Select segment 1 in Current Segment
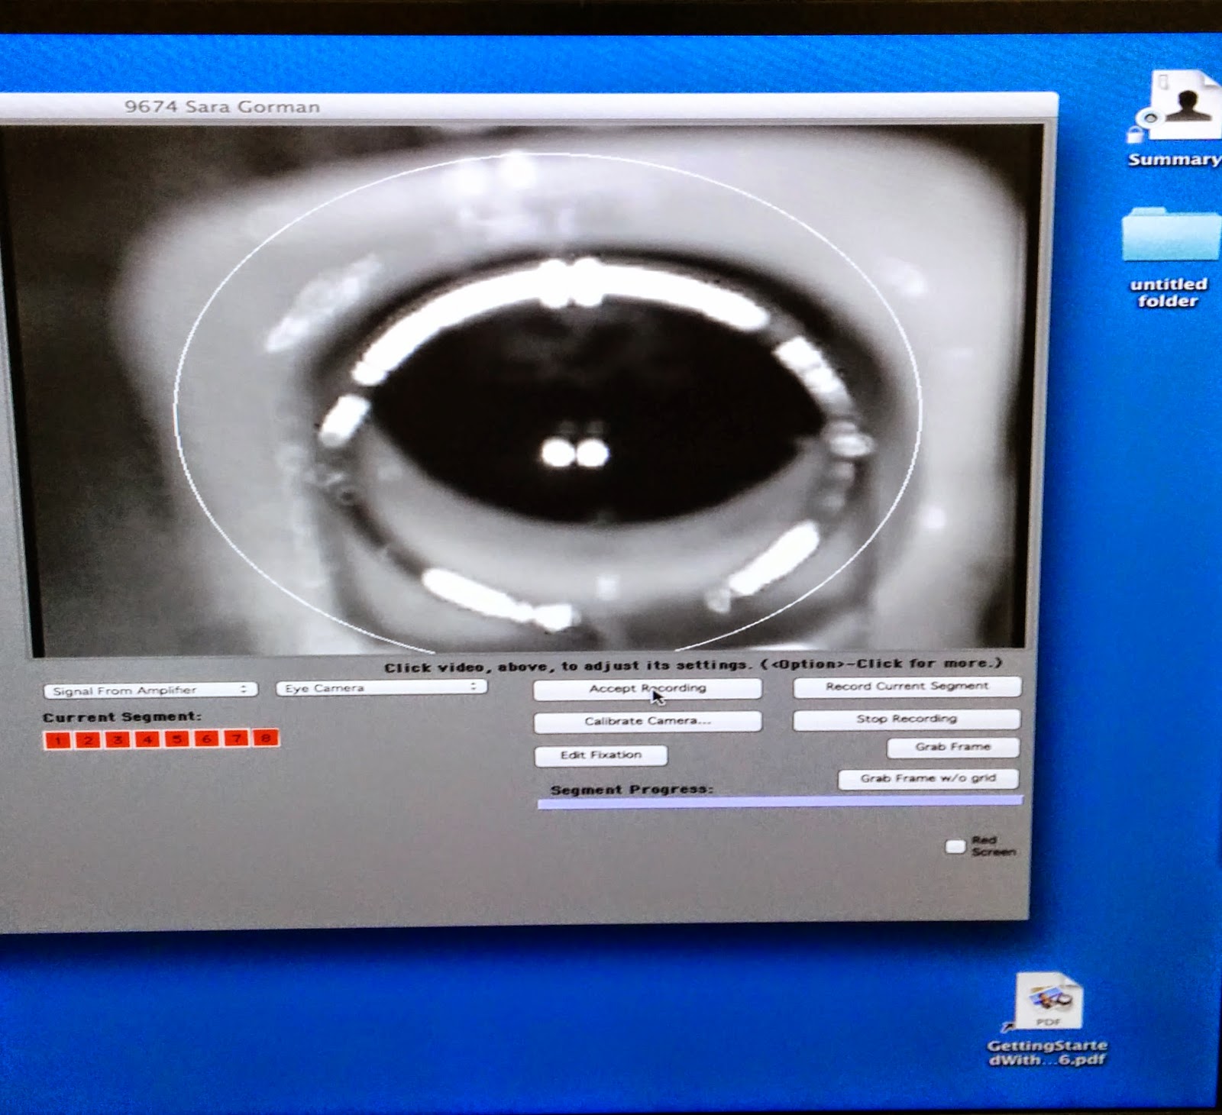Viewport: 1222px width, 1115px height. (57, 739)
